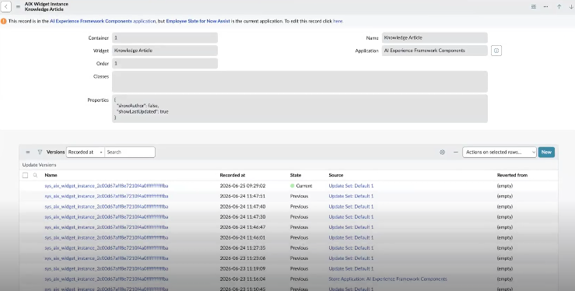
Task: Click the 'here' link to edit record
Action: tap(338, 21)
